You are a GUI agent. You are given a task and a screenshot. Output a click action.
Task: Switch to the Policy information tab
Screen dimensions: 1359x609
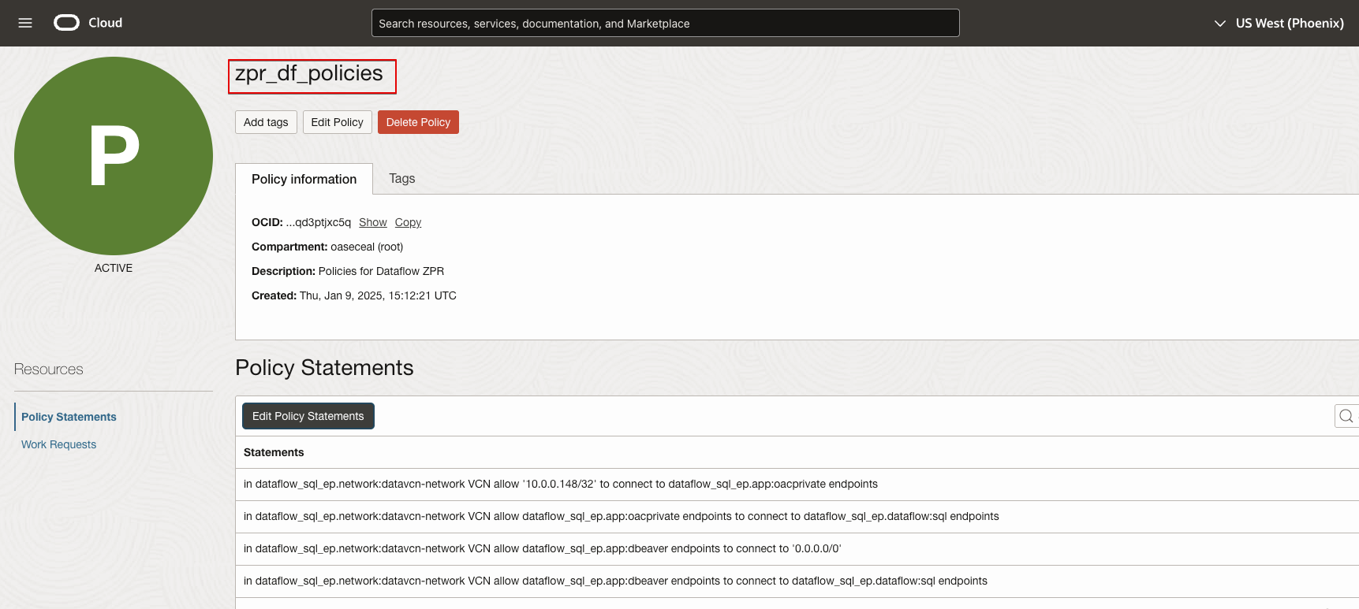[304, 179]
